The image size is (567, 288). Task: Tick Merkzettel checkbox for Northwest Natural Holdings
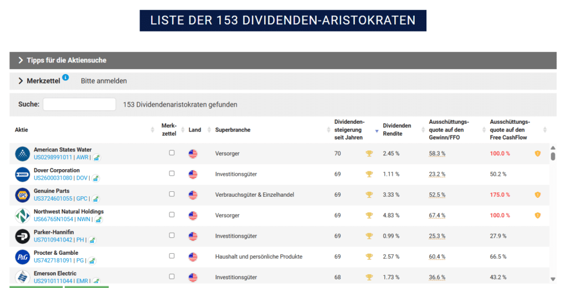(x=172, y=214)
